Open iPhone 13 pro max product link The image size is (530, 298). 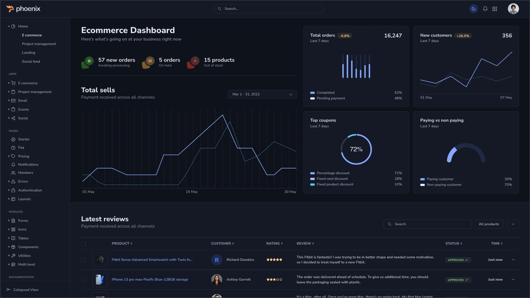click(x=150, y=280)
